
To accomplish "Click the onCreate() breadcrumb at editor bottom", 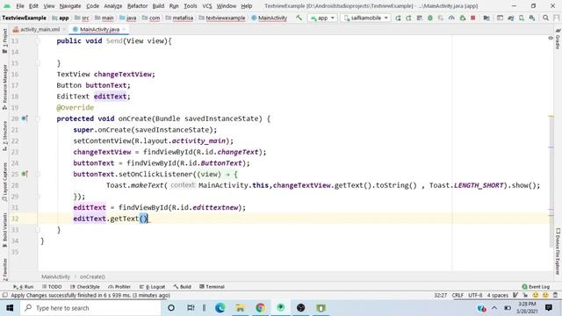I will [x=92, y=277].
